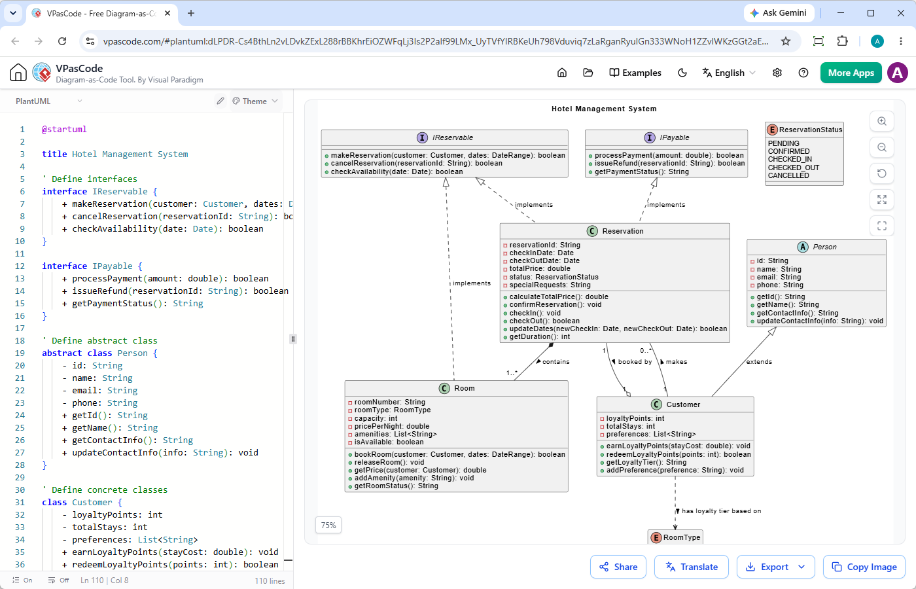Select the VPasCode browser tab
This screenshot has width=916, height=589.
point(101,13)
